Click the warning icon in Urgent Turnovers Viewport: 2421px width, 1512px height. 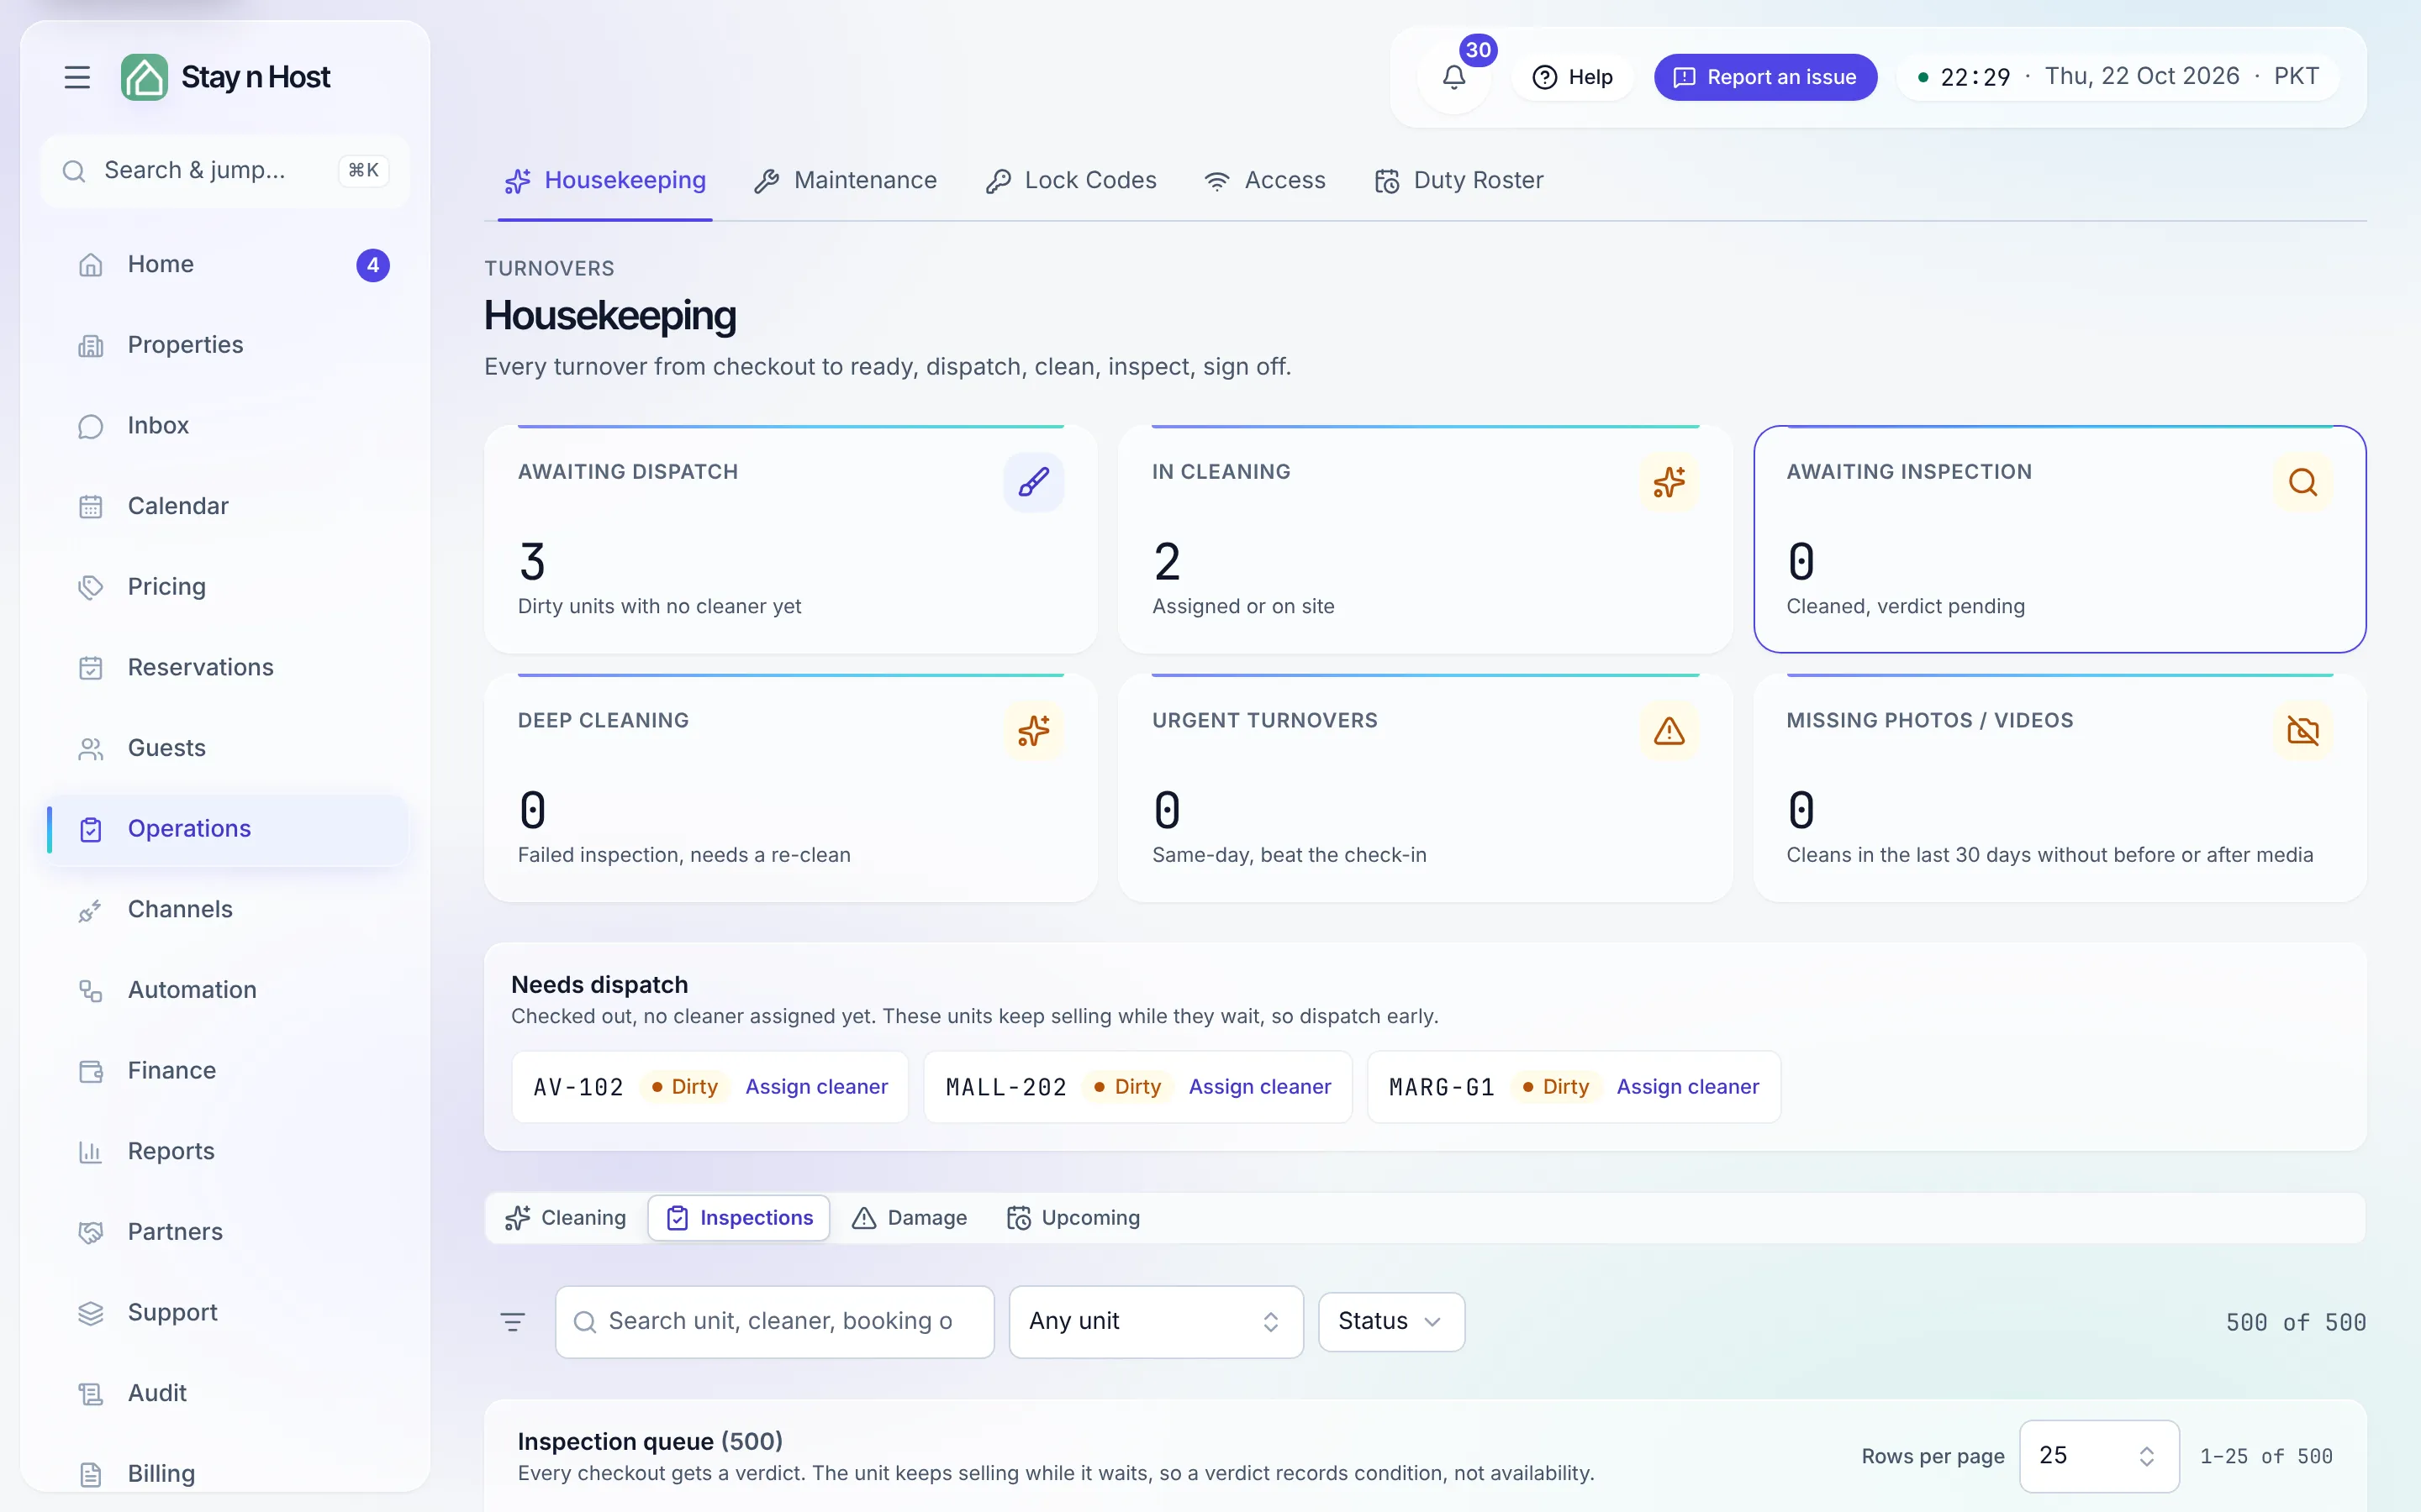(1669, 731)
